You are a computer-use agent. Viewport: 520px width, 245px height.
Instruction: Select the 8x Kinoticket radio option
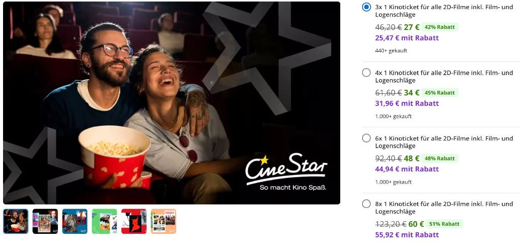[x=367, y=203]
